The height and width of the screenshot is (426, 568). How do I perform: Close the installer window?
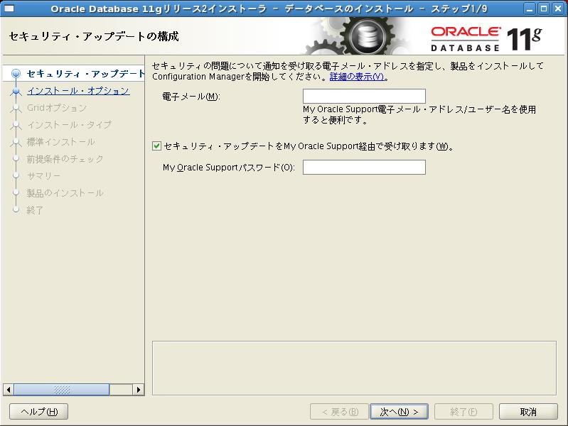tap(558, 9)
